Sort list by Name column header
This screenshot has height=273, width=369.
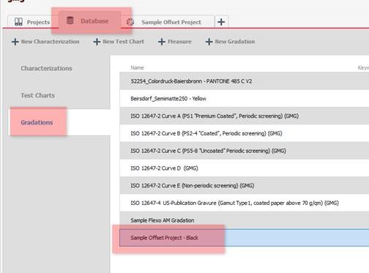(137, 67)
